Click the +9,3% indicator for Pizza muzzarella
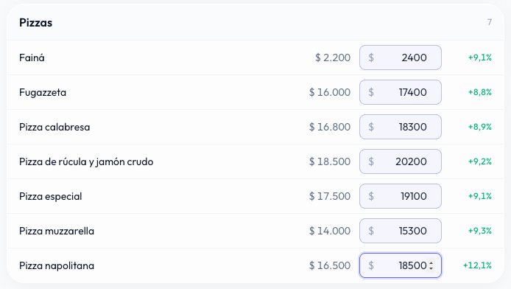The height and width of the screenshot is (289, 511). (x=480, y=231)
